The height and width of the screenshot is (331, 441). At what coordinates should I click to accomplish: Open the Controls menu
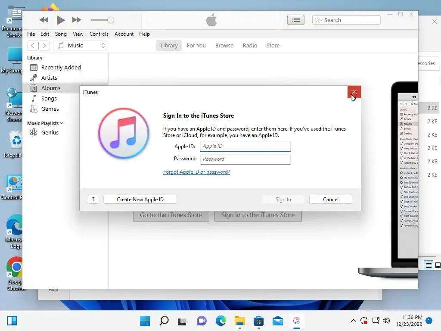(x=99, y=34)
